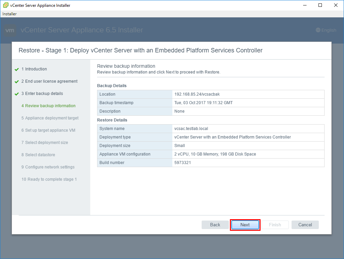Select step 5 Appliance deployment target

tap(50, 118)
